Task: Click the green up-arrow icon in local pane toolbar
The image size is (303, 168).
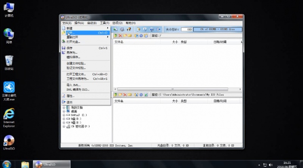Action: coord(116,95)
